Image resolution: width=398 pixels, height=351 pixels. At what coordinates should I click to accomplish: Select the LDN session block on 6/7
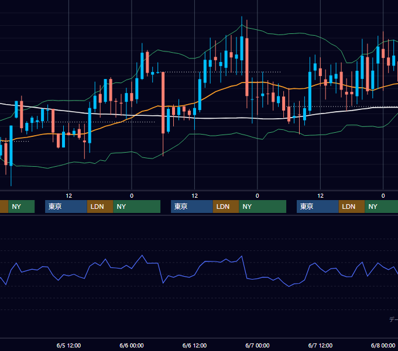[352, 207]
